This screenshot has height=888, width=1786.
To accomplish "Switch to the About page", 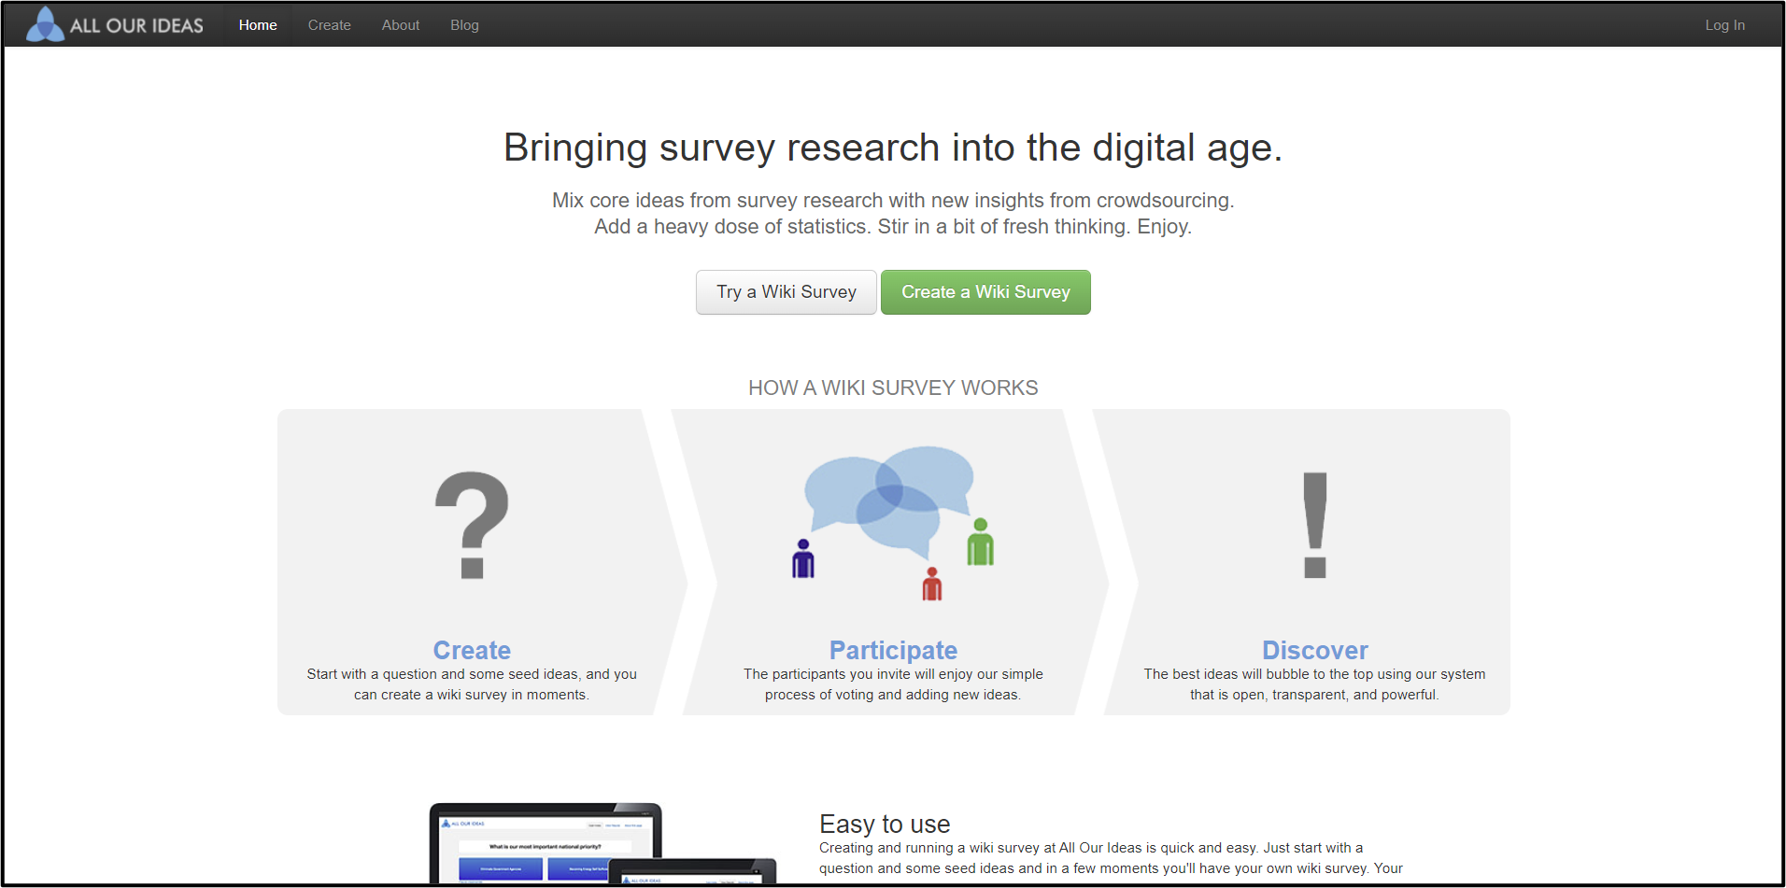I will point(400,24).
